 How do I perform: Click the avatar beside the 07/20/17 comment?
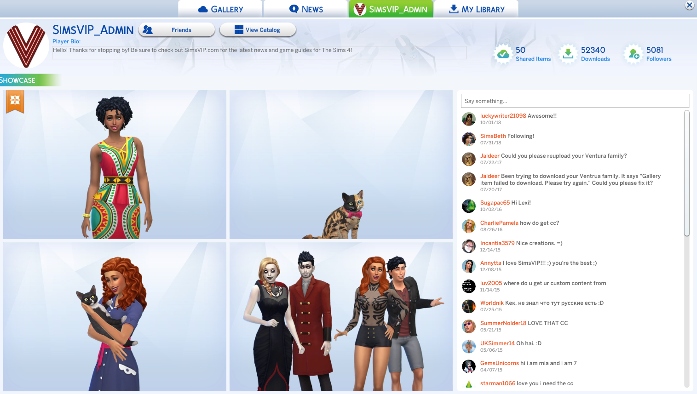click(x=469, y=179)
